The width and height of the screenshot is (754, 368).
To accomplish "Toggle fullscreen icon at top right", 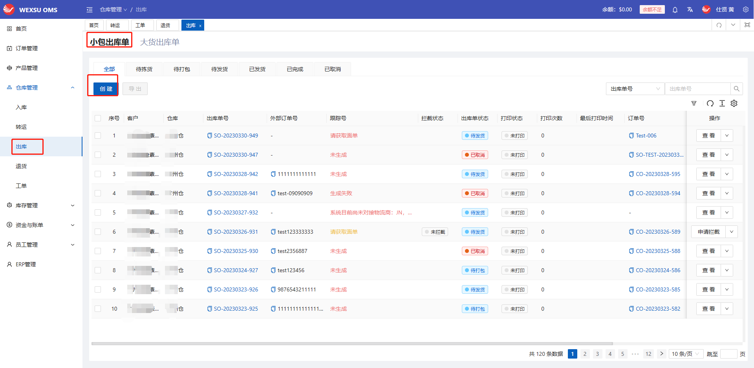I will (747, 25).
